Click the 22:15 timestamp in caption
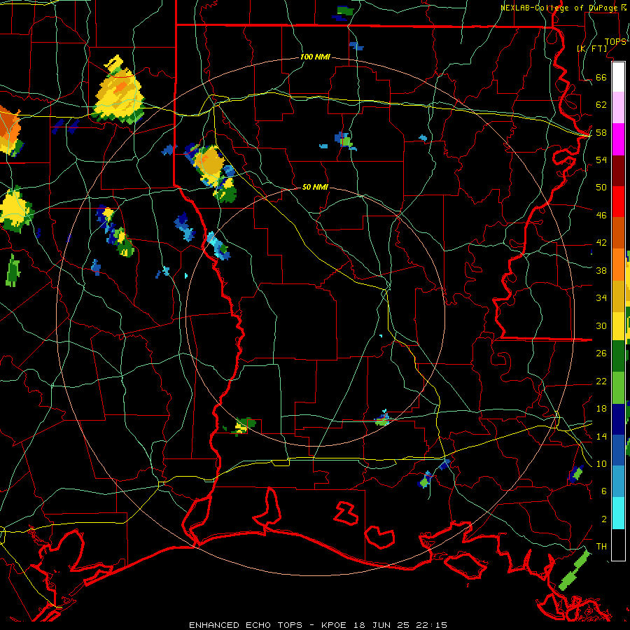 [432, 625]
